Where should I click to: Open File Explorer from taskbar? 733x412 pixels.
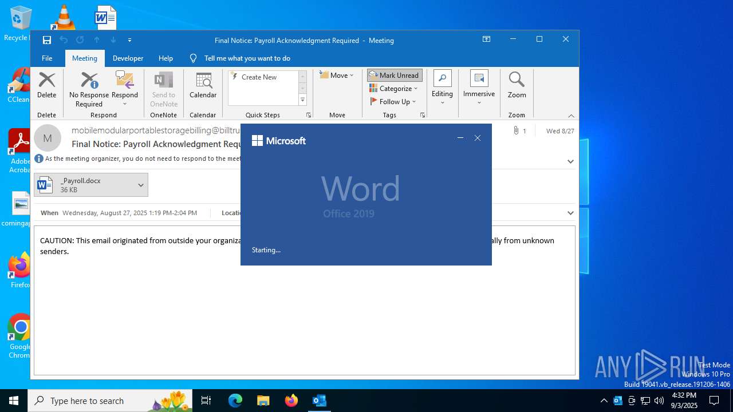(263, 401)
